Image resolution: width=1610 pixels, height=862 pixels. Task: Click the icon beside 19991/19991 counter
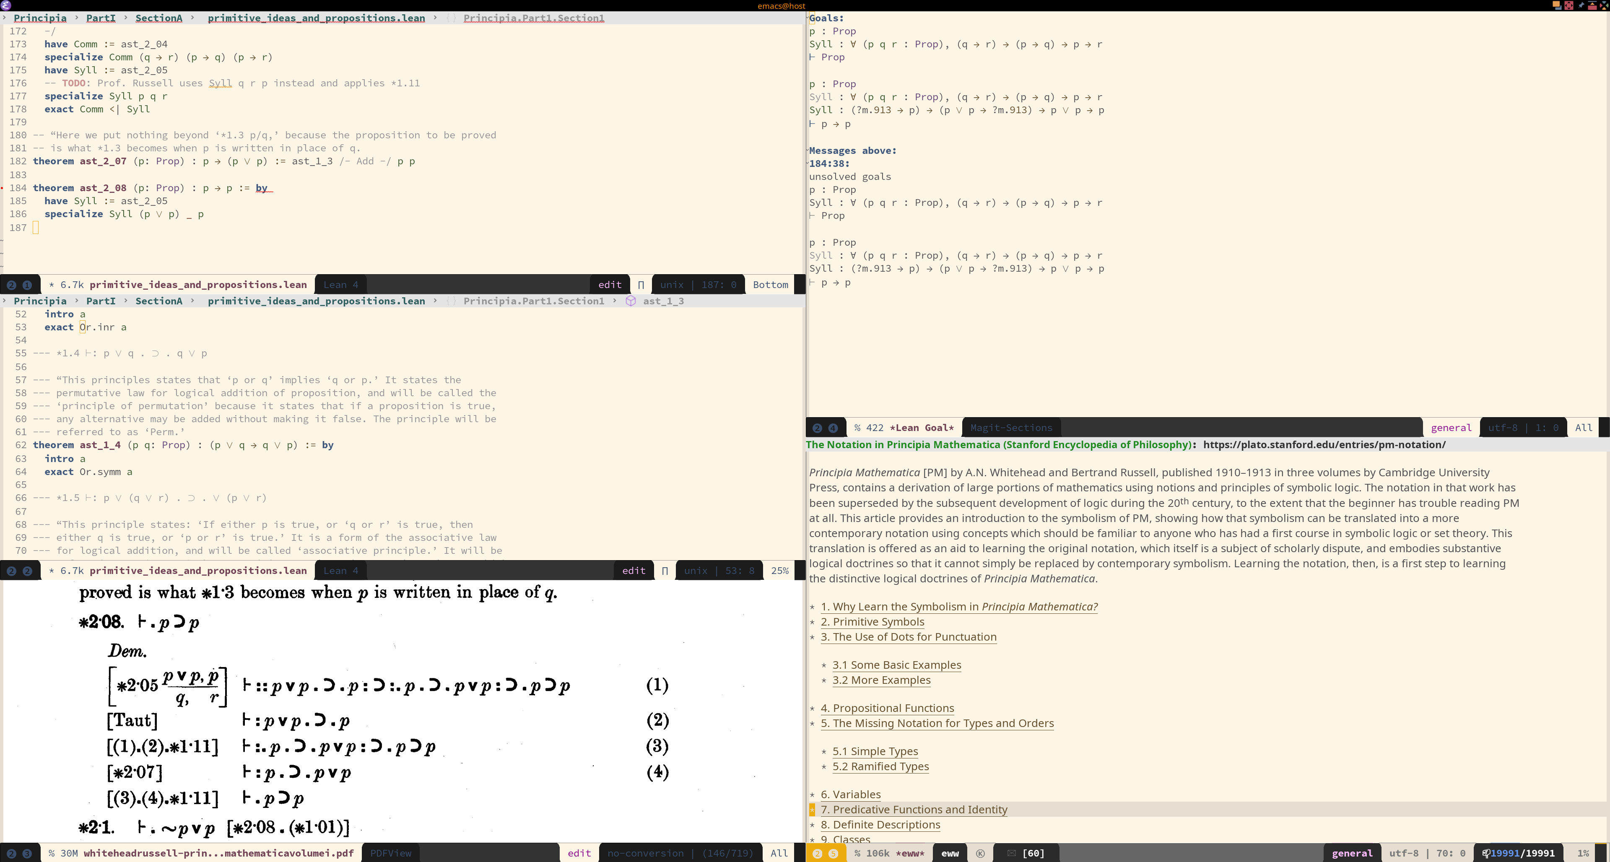point(1485,853)
